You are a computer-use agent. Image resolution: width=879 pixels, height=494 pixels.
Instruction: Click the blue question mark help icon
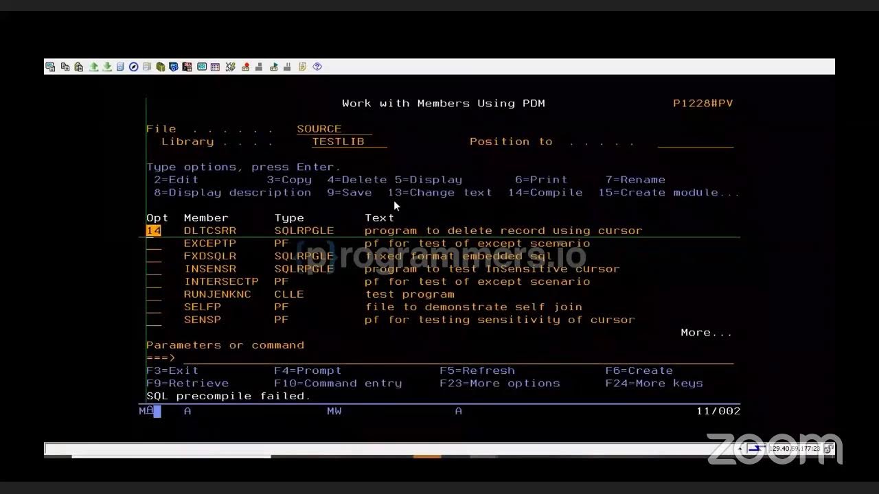pos(317,67)
